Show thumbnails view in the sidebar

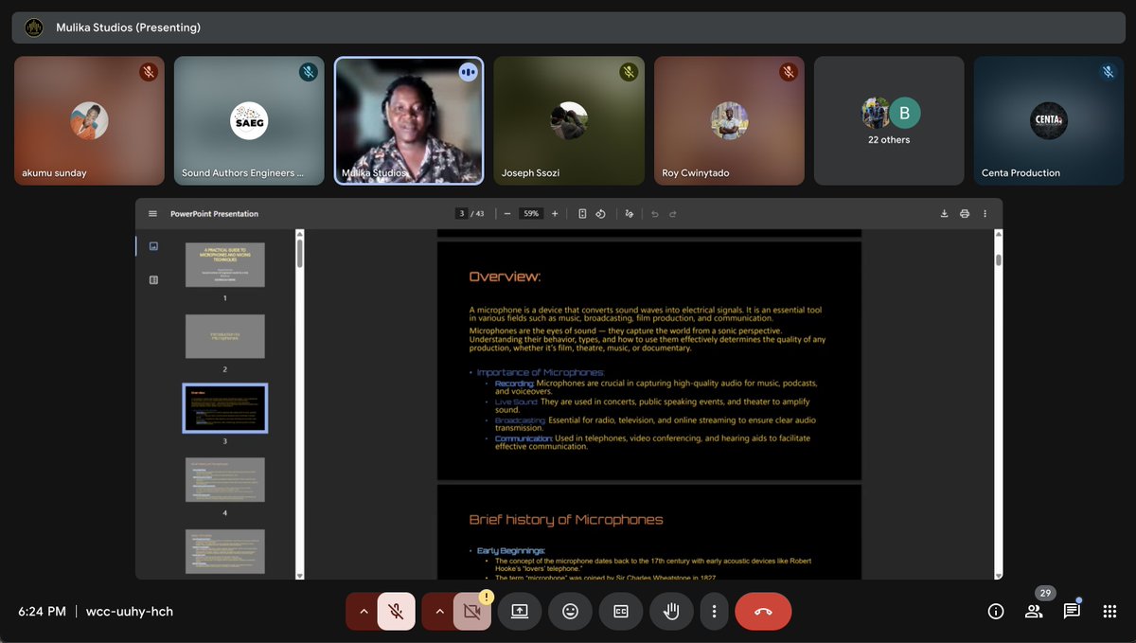(x=153, y=246)
